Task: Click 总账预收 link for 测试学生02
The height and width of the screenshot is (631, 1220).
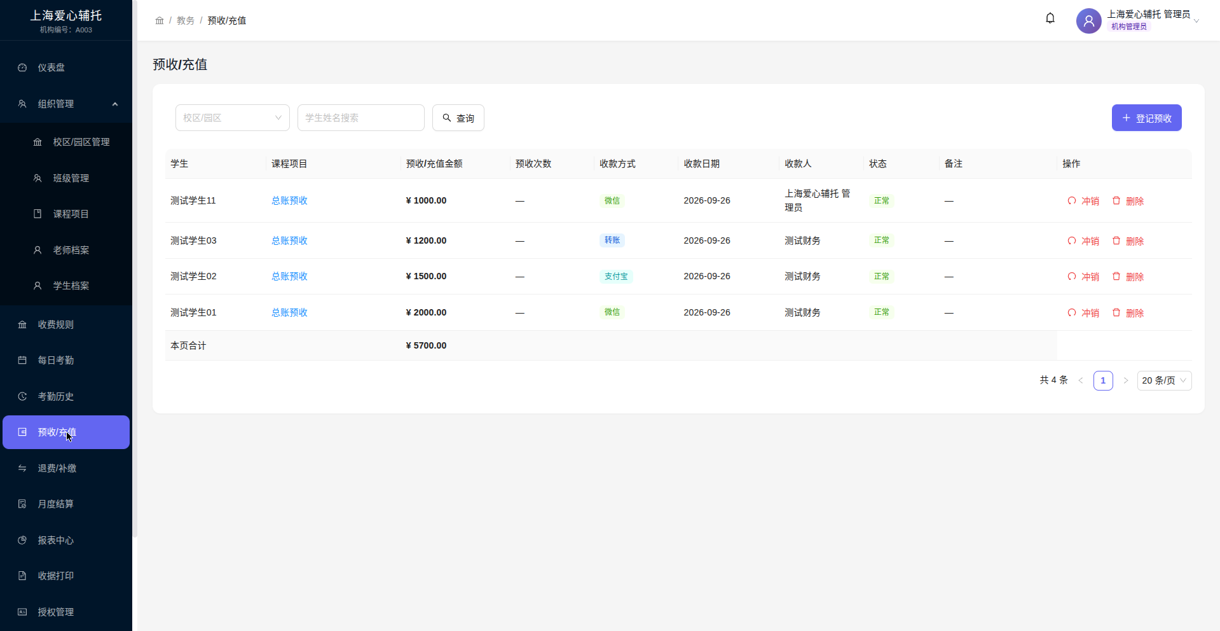Action: click(289, 276)
